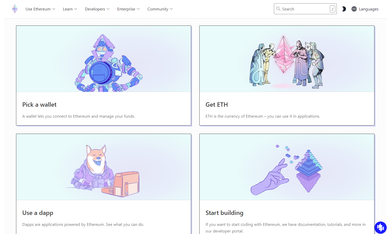This screenshot has width=390, height=234.
Task: Open the Enterprise menu
Action: point(129,9)
